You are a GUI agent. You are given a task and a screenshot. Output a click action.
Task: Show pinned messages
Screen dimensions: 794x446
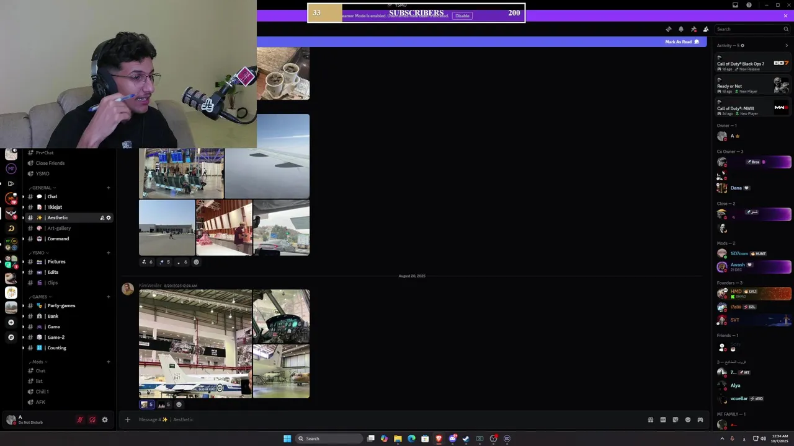point(694,29)
